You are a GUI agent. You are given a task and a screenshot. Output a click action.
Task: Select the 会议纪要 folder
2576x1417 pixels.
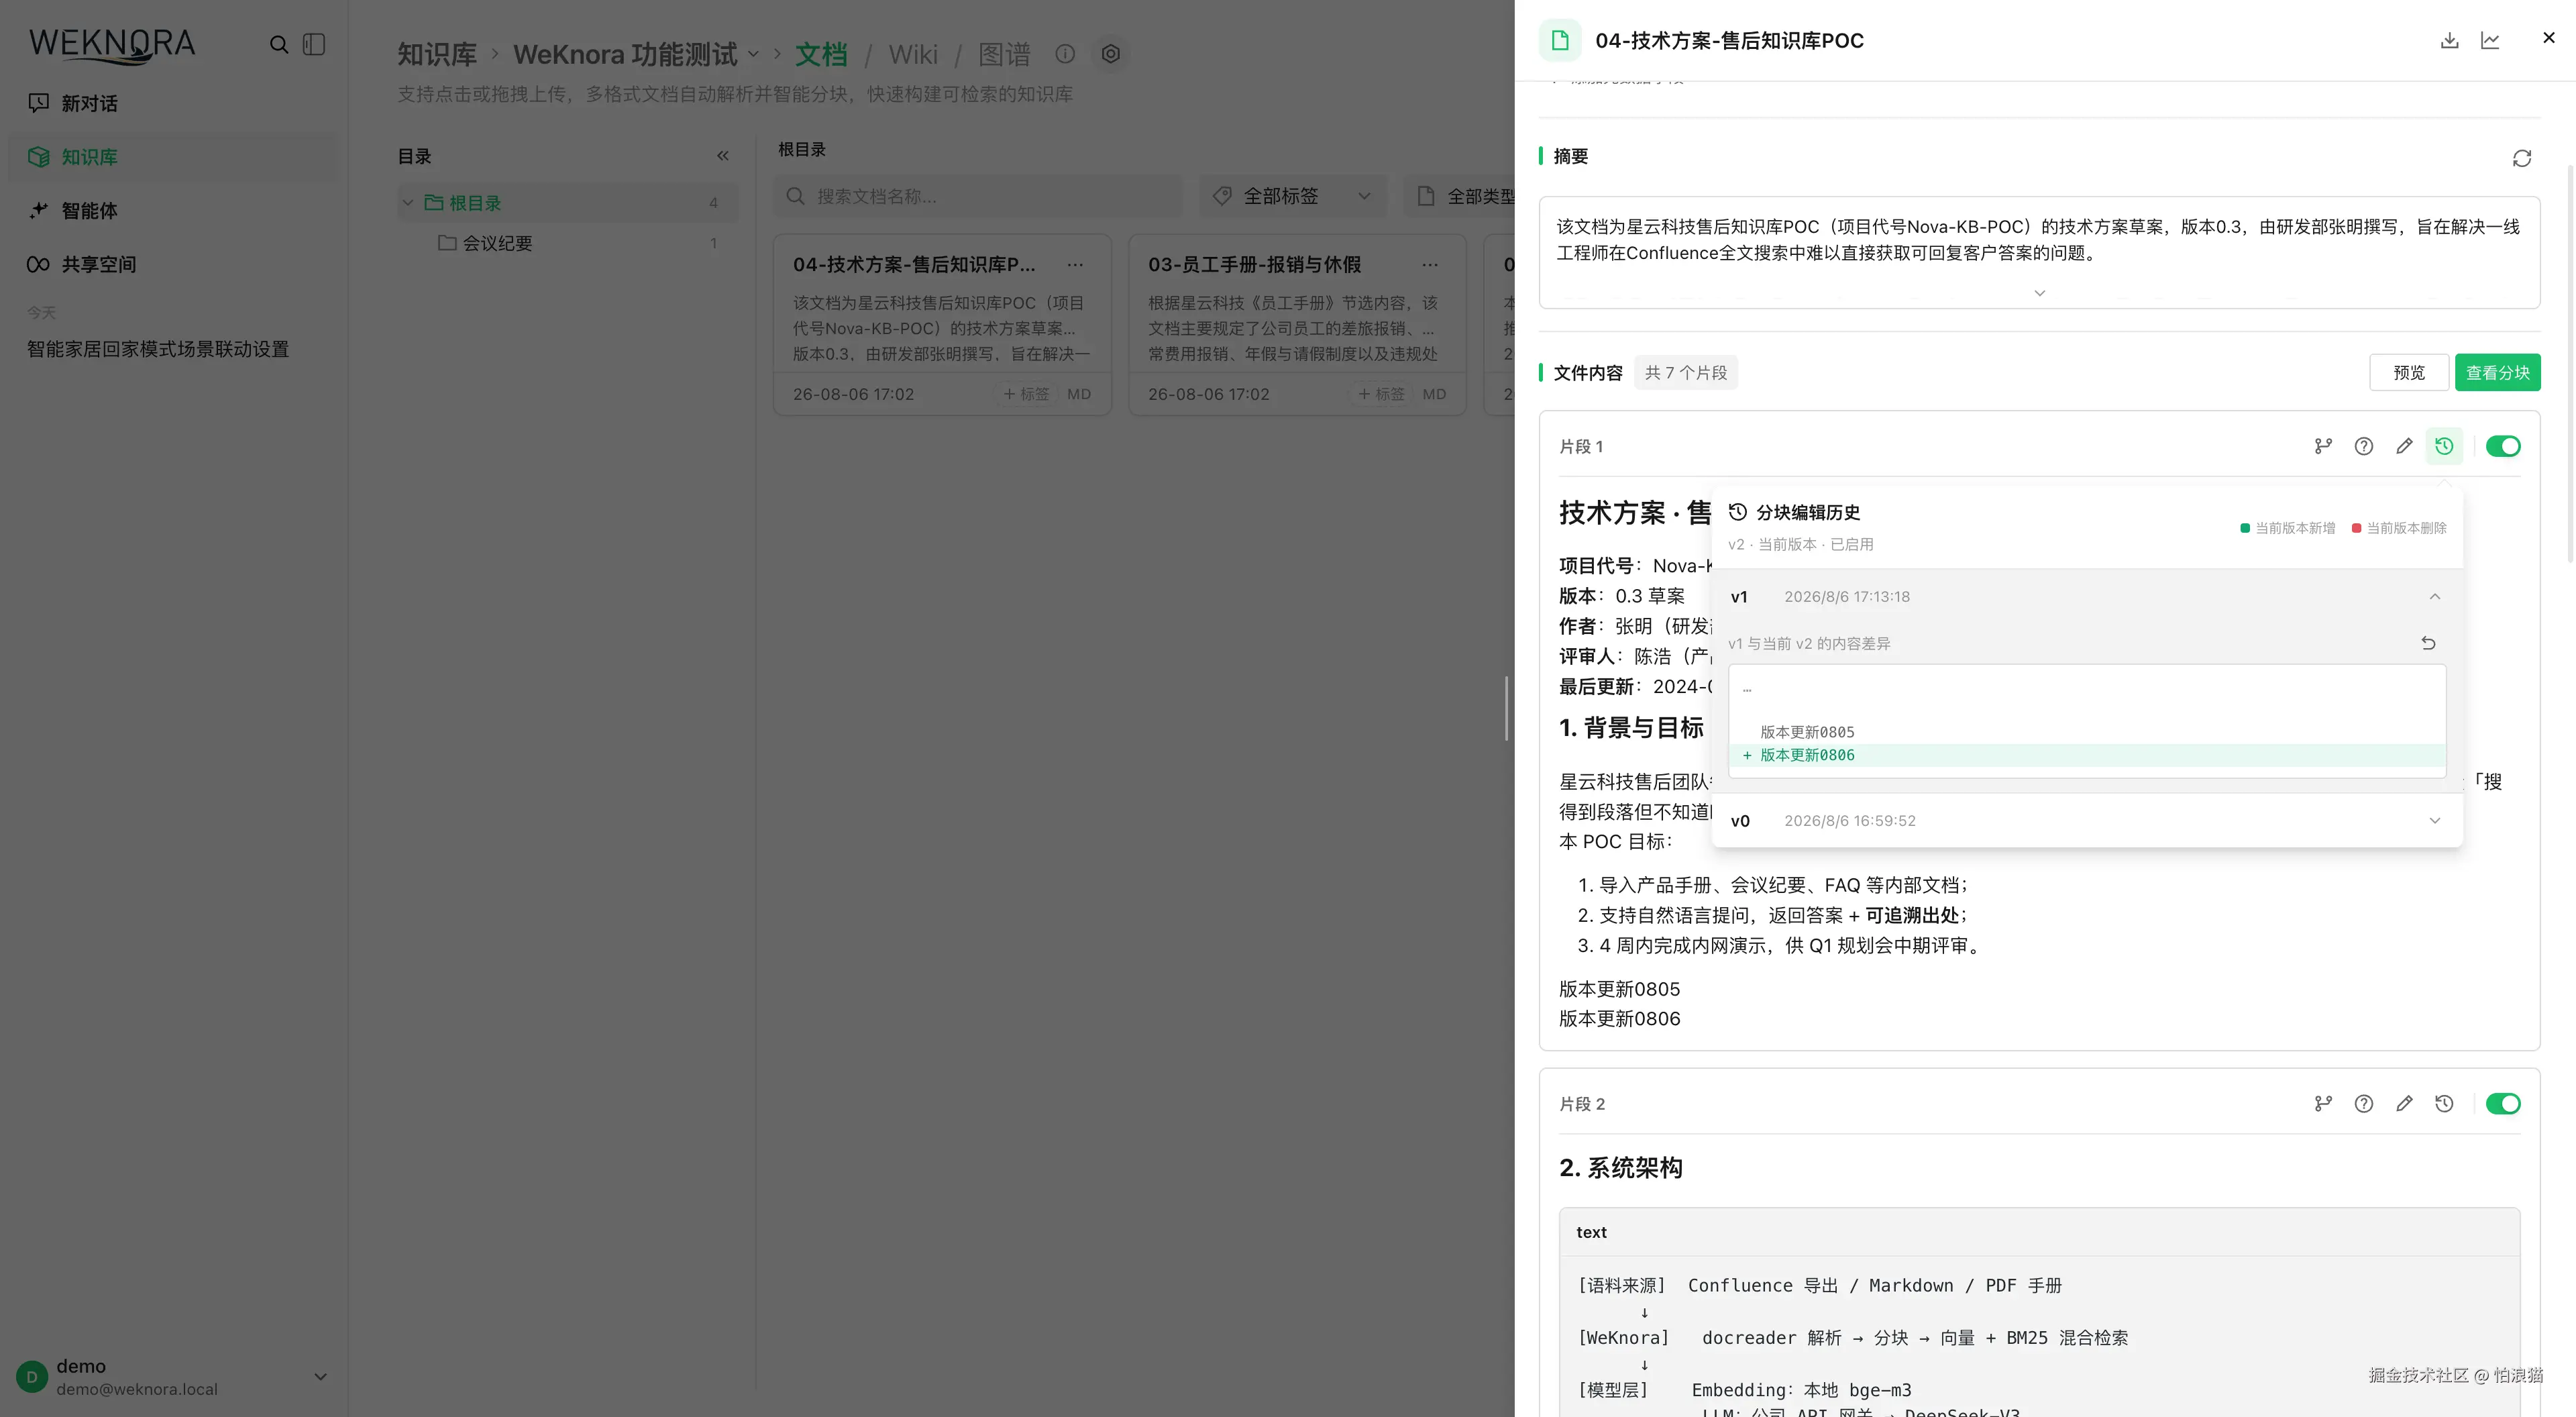click(497, 243)
